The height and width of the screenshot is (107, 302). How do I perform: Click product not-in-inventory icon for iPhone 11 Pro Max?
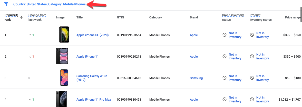coord(252,100)
